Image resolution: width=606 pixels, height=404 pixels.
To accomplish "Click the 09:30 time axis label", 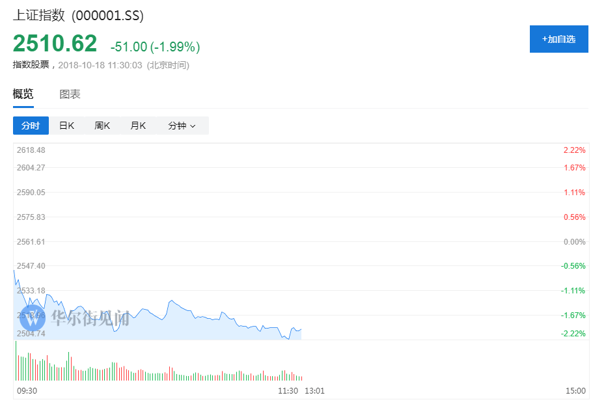I will [26, 391].
